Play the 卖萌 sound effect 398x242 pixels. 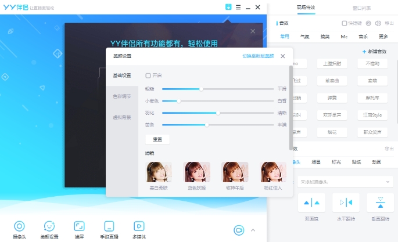(x=372, y=81)
